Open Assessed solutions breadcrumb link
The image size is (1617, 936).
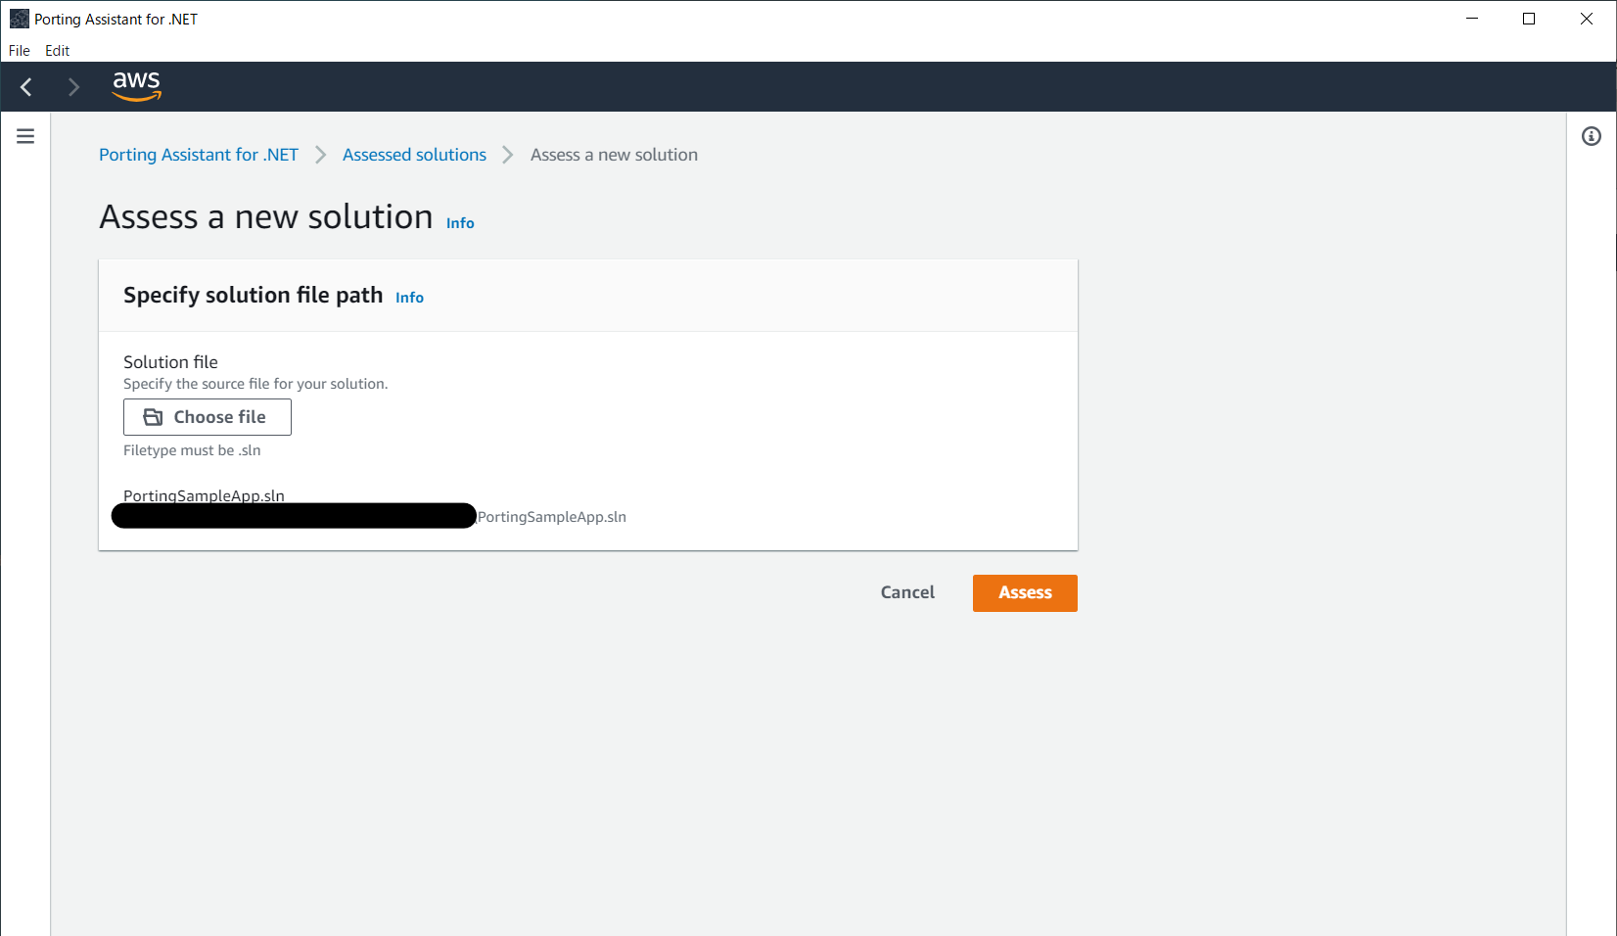pos(414,155)
